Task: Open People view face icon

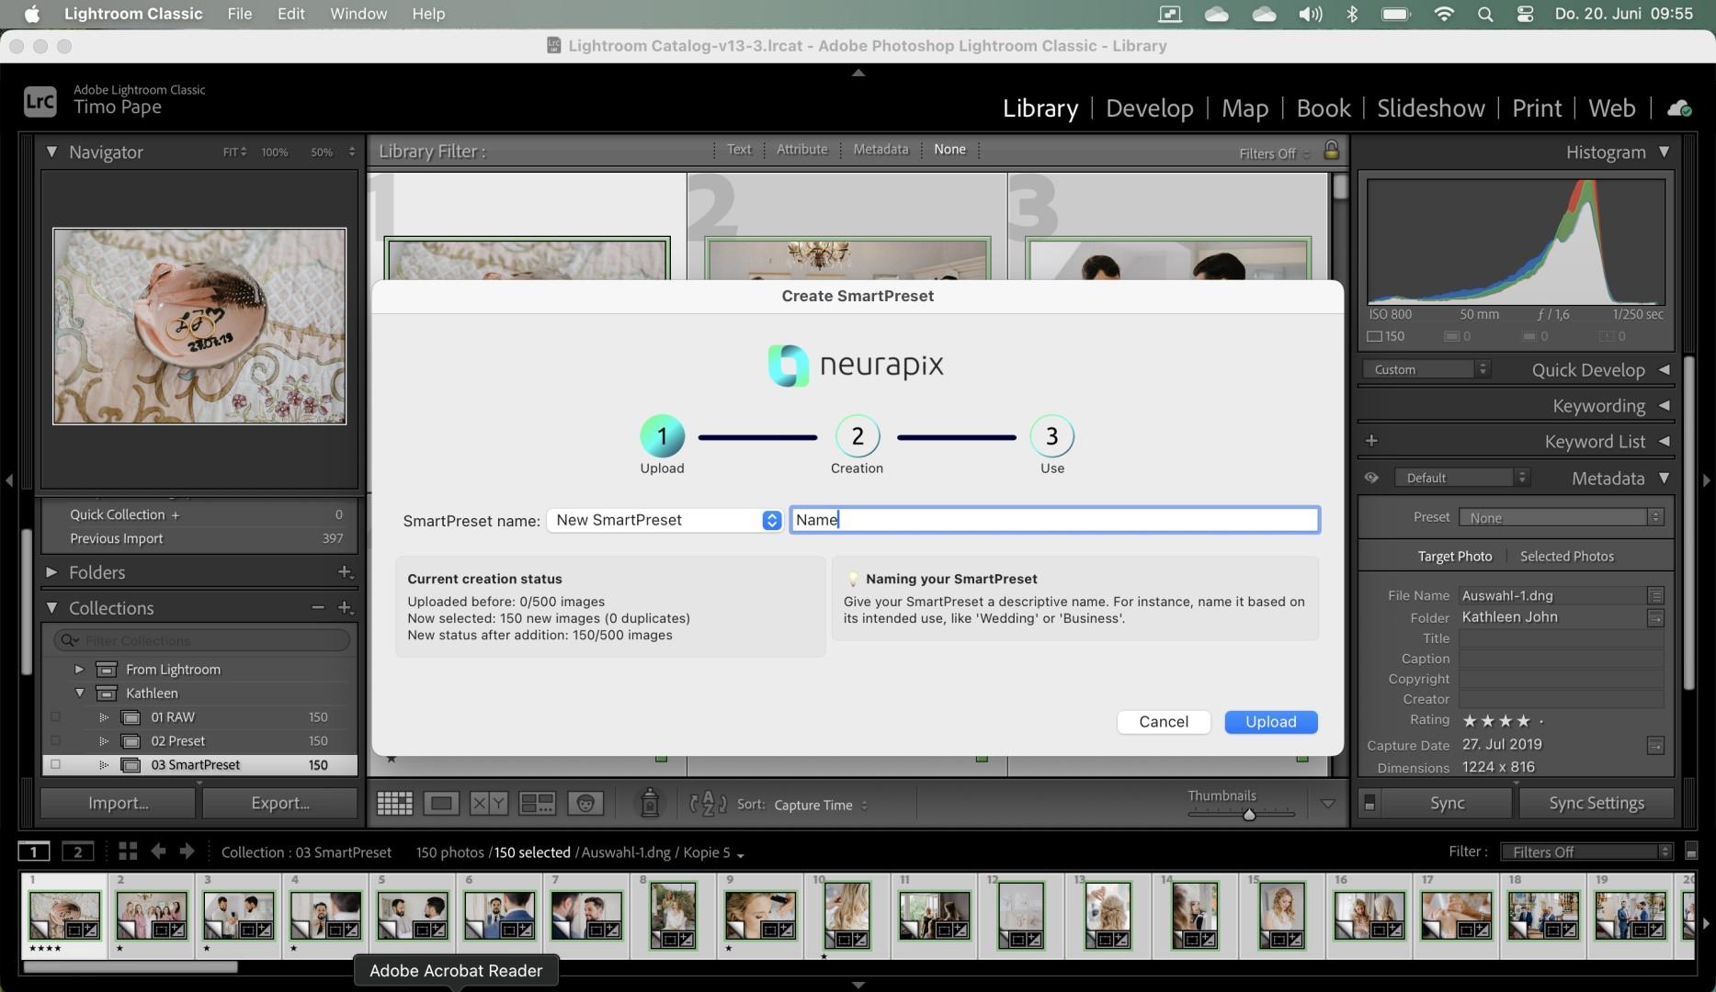Action: coord(585,804)
